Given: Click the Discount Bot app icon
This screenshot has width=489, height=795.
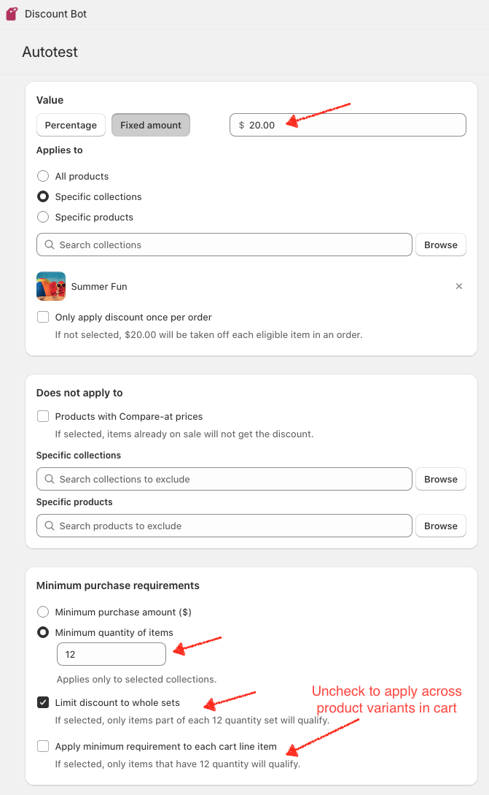Looking at the screenshot, I should click(x=12, y=14).
